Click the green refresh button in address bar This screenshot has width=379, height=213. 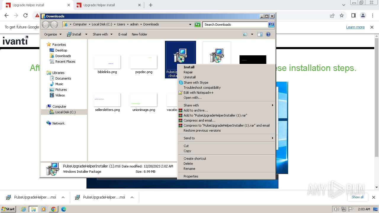pos(197,25)
